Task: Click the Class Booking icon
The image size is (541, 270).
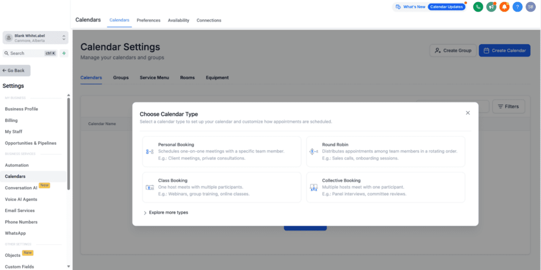Action: [x=150, y=188]
